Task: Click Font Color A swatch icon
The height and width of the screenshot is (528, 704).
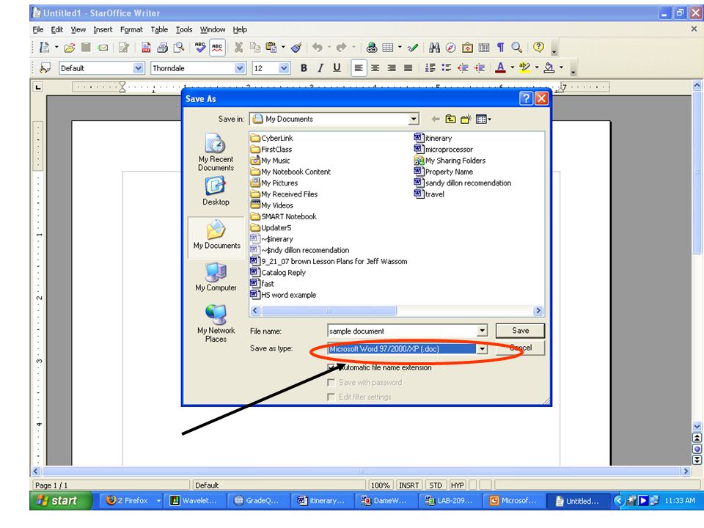Action: [500, 67]
